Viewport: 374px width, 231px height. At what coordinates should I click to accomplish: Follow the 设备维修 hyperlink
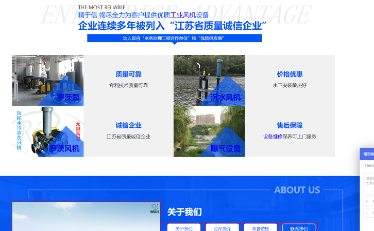273,137
